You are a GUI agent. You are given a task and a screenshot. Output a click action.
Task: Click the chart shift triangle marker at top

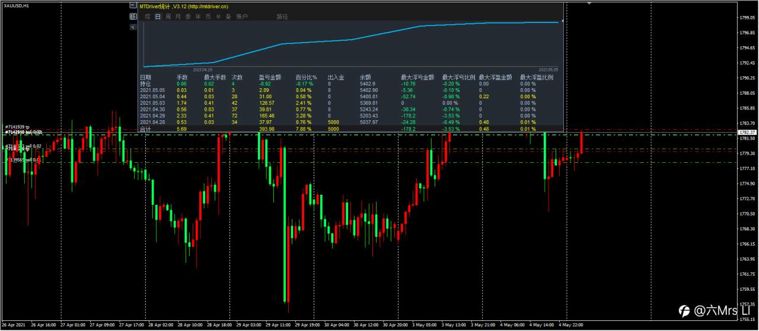(588, 3)
